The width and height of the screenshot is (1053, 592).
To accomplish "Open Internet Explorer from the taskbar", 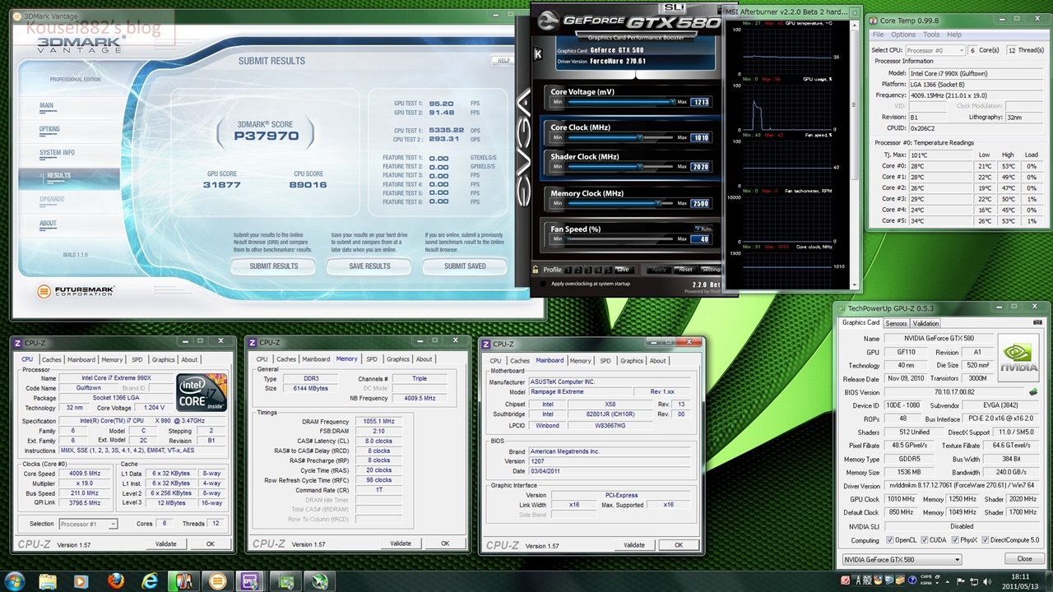I will (150, 581).
